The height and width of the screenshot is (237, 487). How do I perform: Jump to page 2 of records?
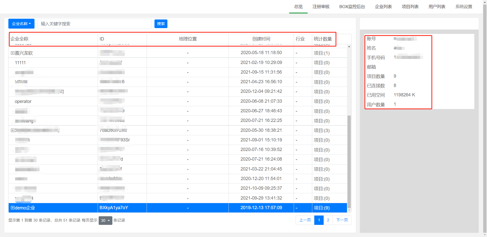tap(328, 220)
